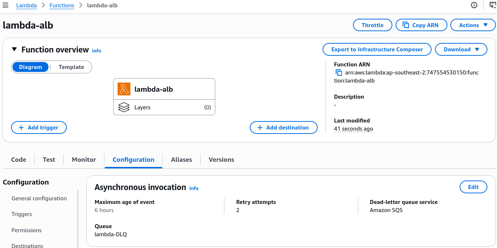Click the Add destination button
This screenshot has height=248, width=497.
[284, 128]
